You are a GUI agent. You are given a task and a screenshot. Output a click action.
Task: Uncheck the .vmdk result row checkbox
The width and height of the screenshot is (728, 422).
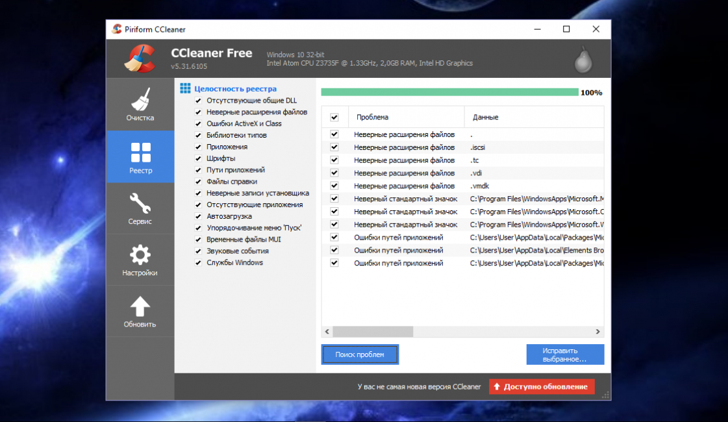[x=334, y=186]
